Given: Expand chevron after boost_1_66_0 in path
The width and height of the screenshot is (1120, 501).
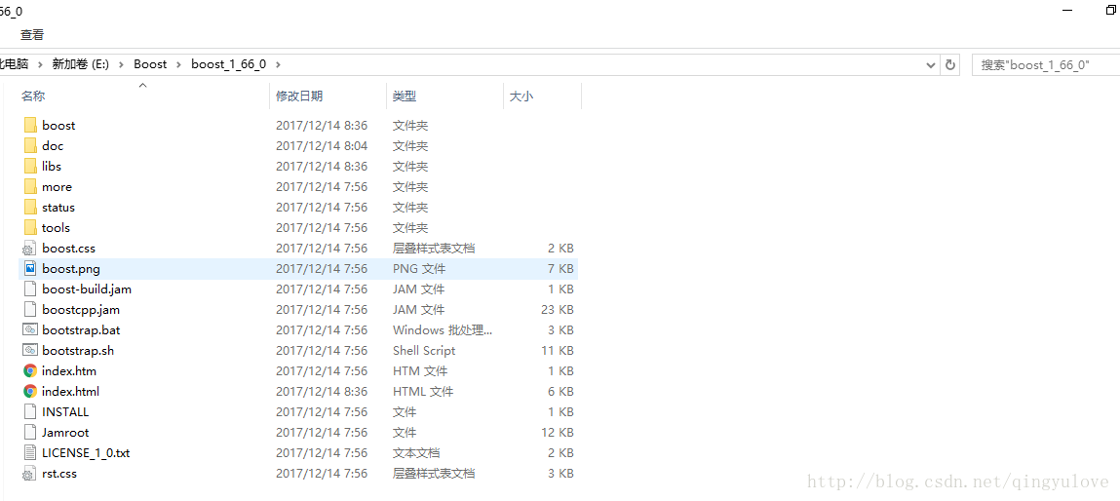Looking at the screenshot, I should point(279,64).
